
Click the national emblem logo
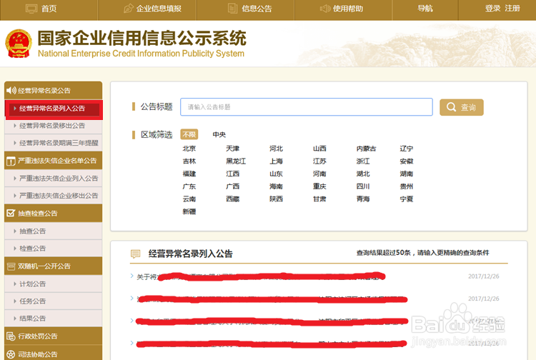(18, 44)
